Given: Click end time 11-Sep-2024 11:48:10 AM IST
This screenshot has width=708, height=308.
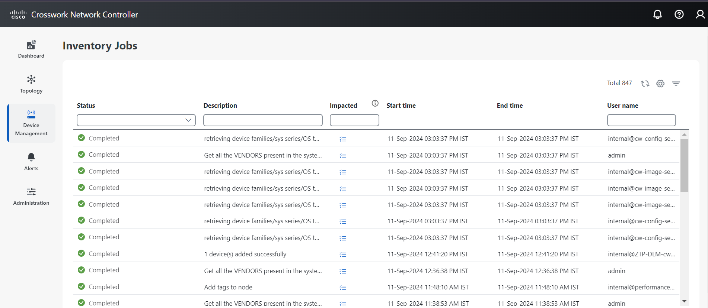Looking at the screenshot, I should (x=538, y=287).
